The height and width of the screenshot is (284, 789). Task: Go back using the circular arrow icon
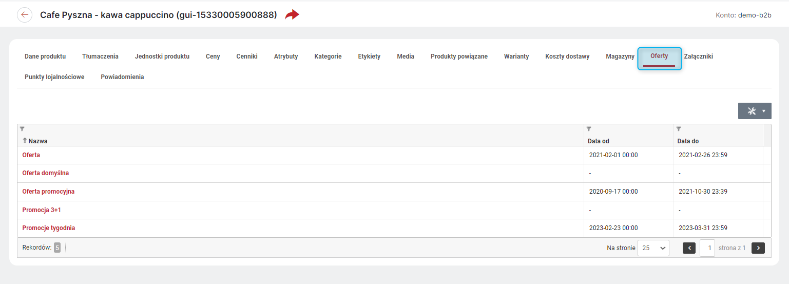coord(25,15)
